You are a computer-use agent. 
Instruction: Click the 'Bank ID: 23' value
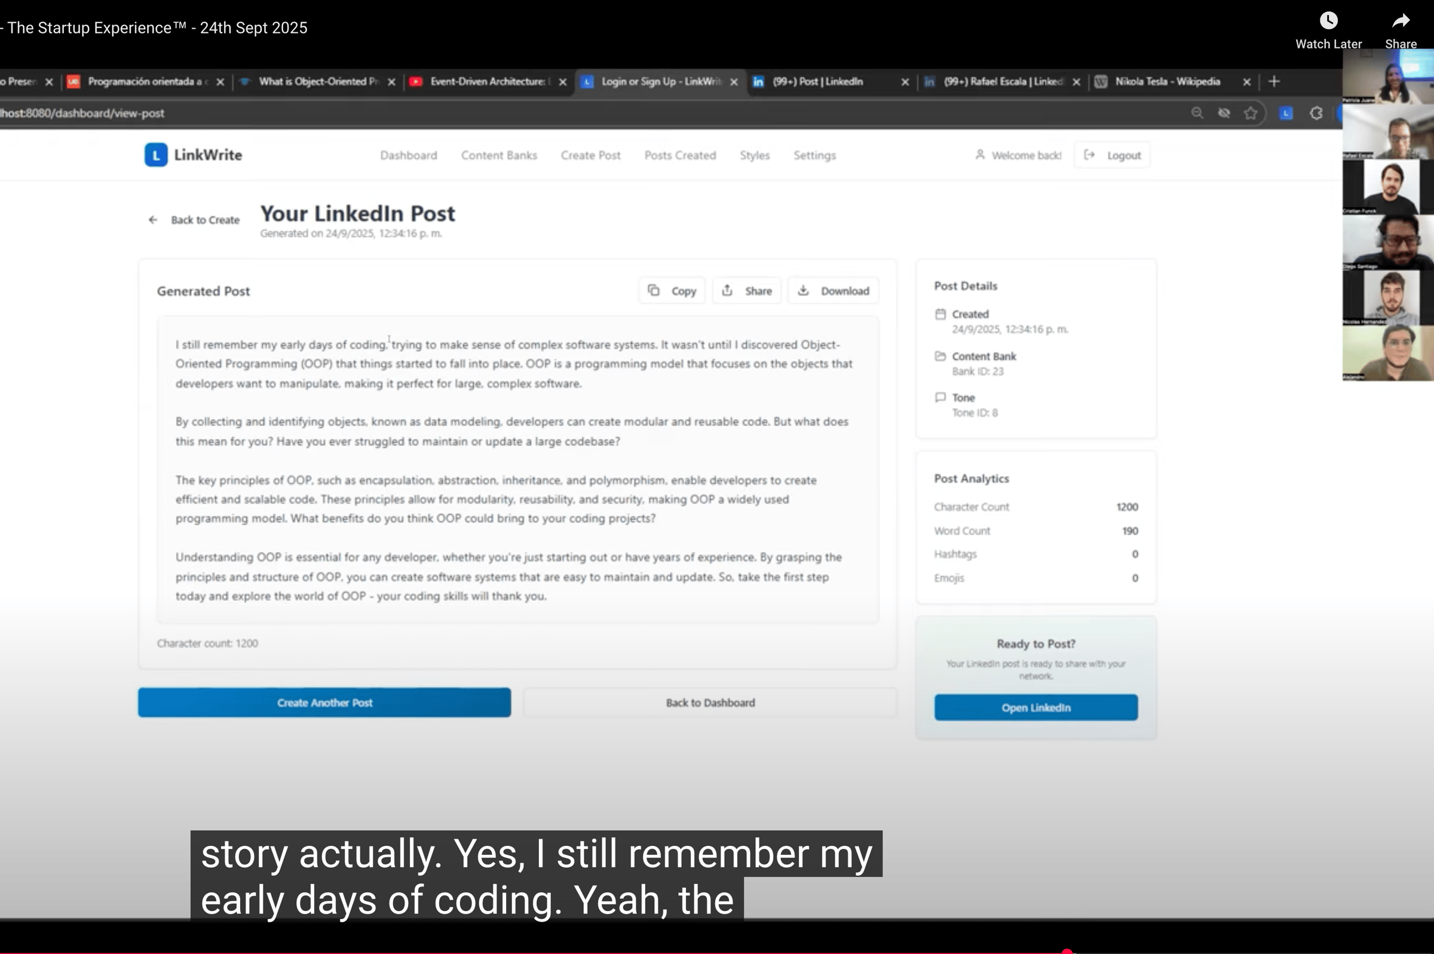pyautogui.click(x=977, y=371)
